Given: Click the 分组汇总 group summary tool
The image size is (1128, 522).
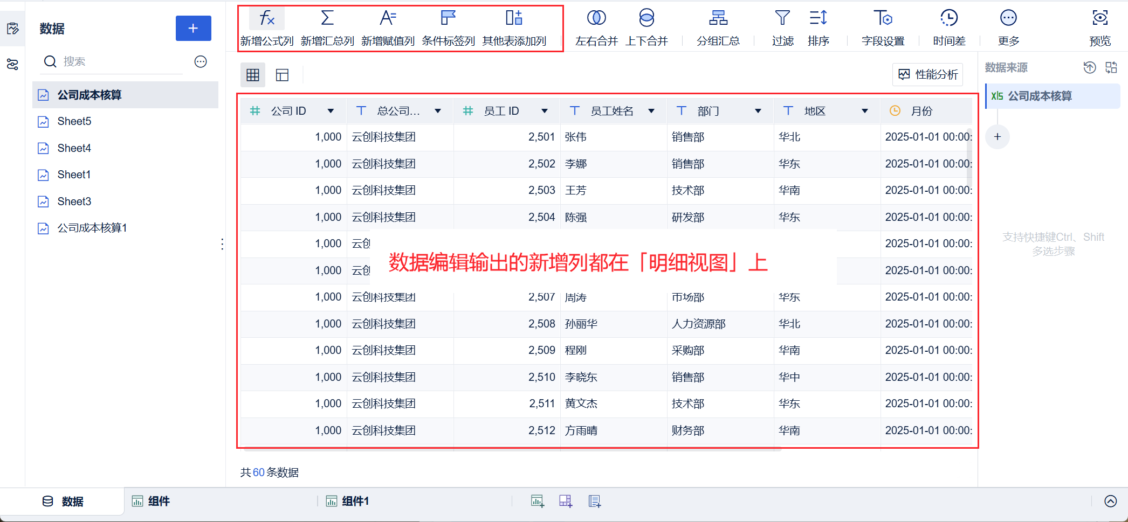Looking at the screenshot, I should [718, 28].
